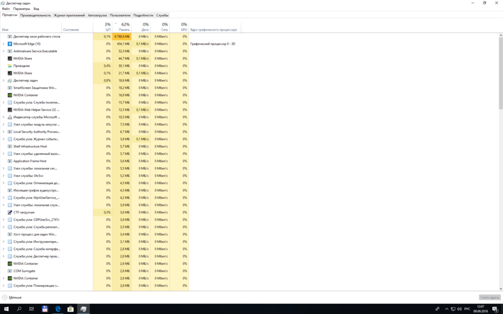This screenshot has width=503, height=314.
Task: Click the Shell Infrastructure Host icon
Action: tap(9, 146)
